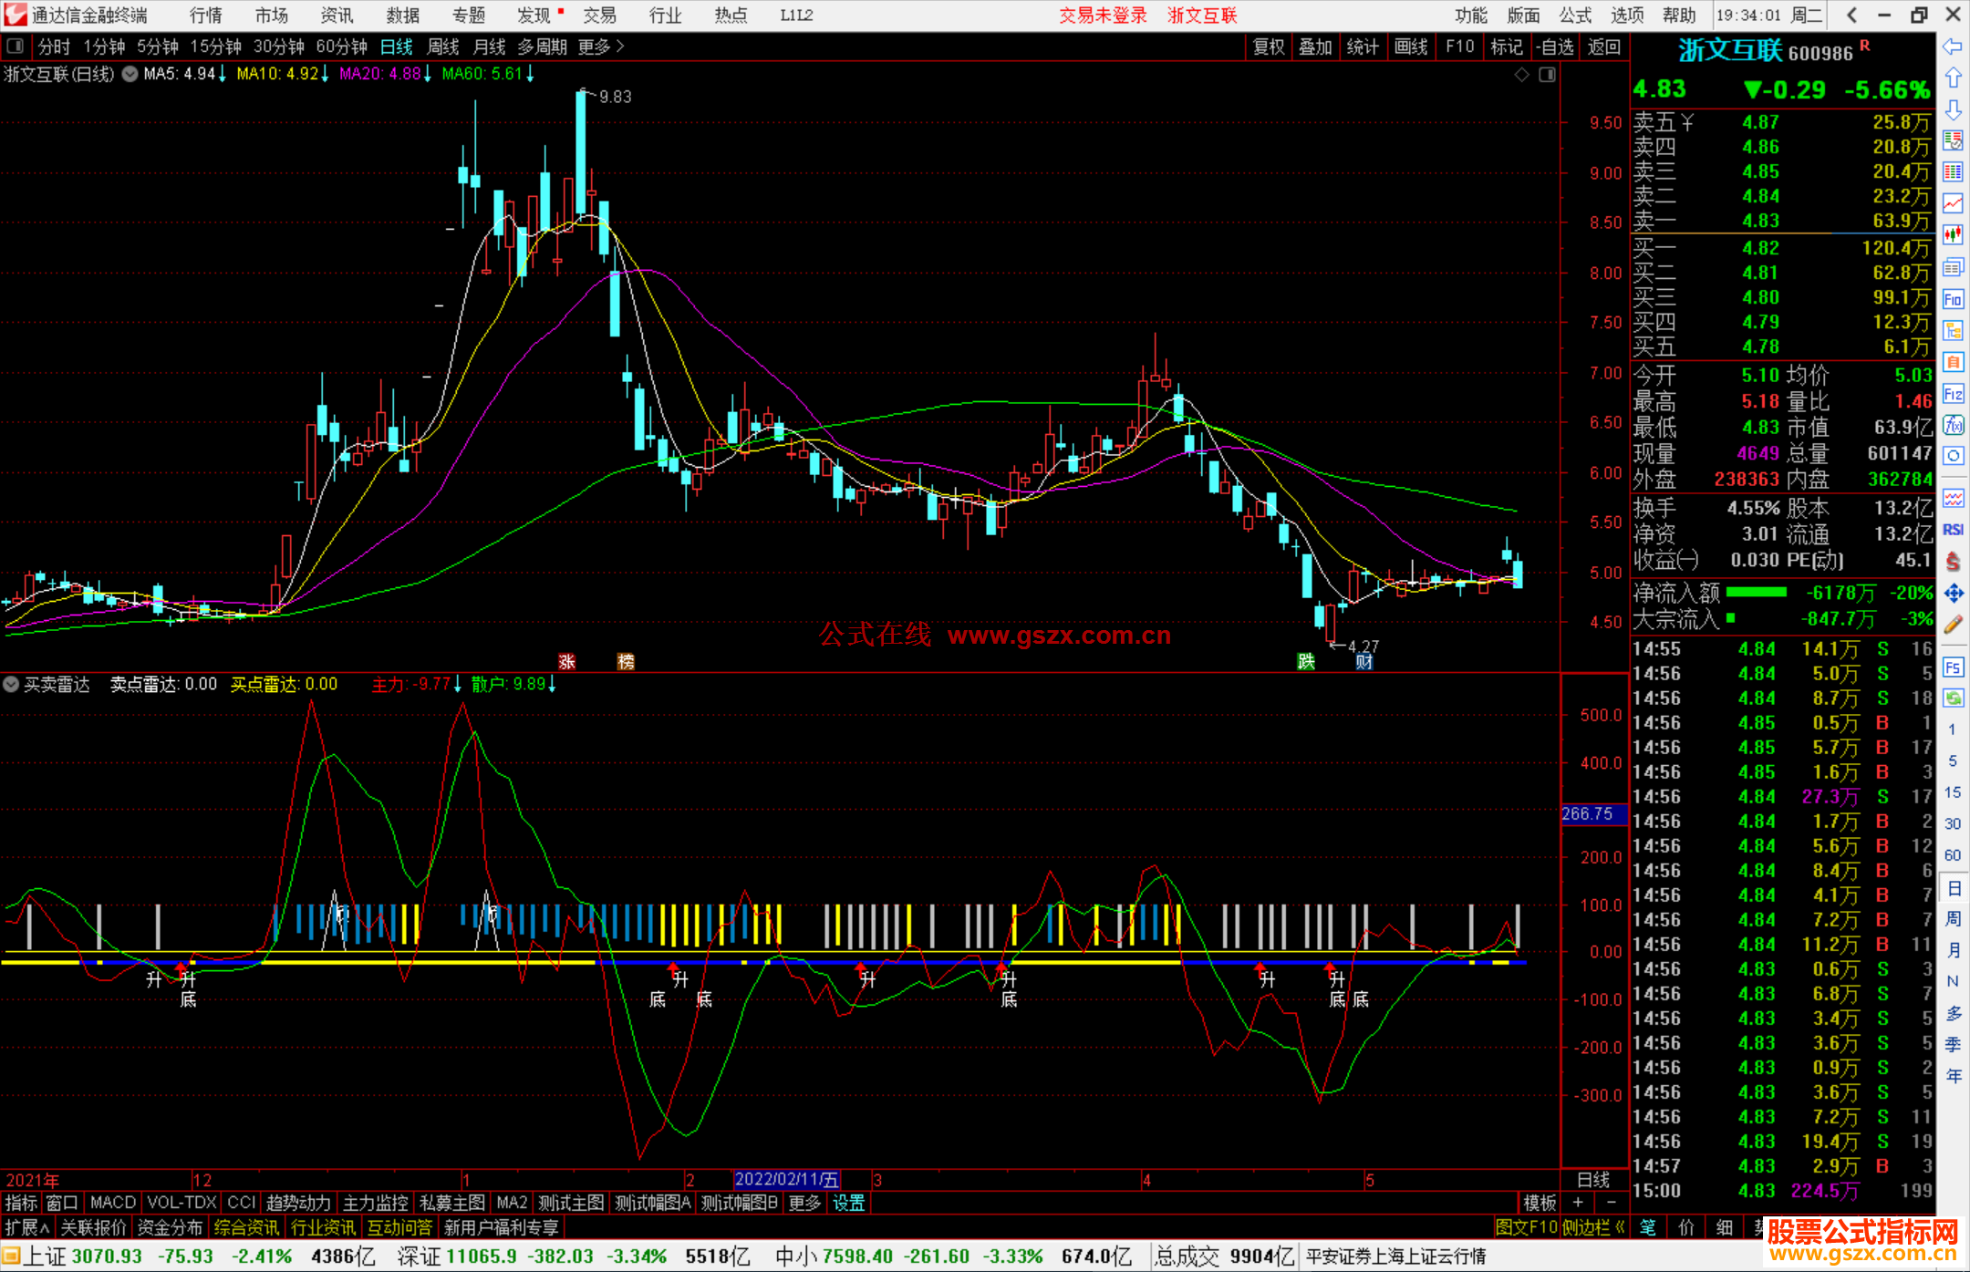Open the orange news document icon
Screen dimensions: 1970x1272
1953,362
